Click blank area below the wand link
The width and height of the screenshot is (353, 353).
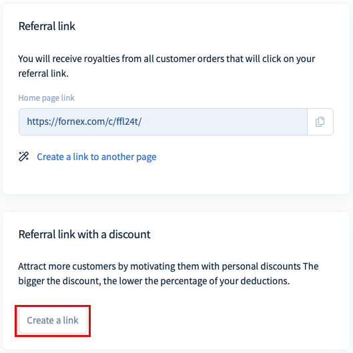pos(175,178)
